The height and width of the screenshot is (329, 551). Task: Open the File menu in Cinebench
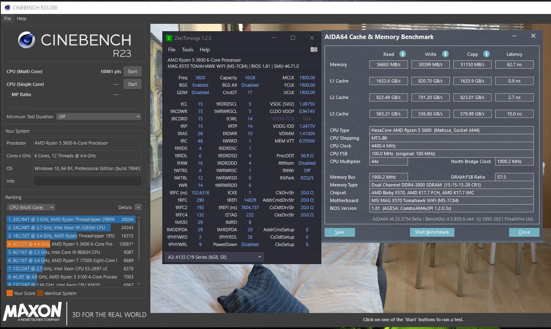[7, 18]
